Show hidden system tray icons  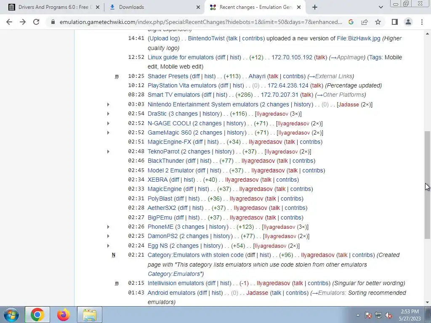point(358,315)
